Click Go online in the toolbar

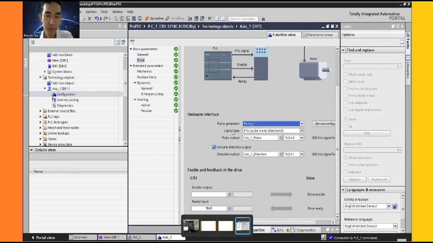(x=154, y=19)
